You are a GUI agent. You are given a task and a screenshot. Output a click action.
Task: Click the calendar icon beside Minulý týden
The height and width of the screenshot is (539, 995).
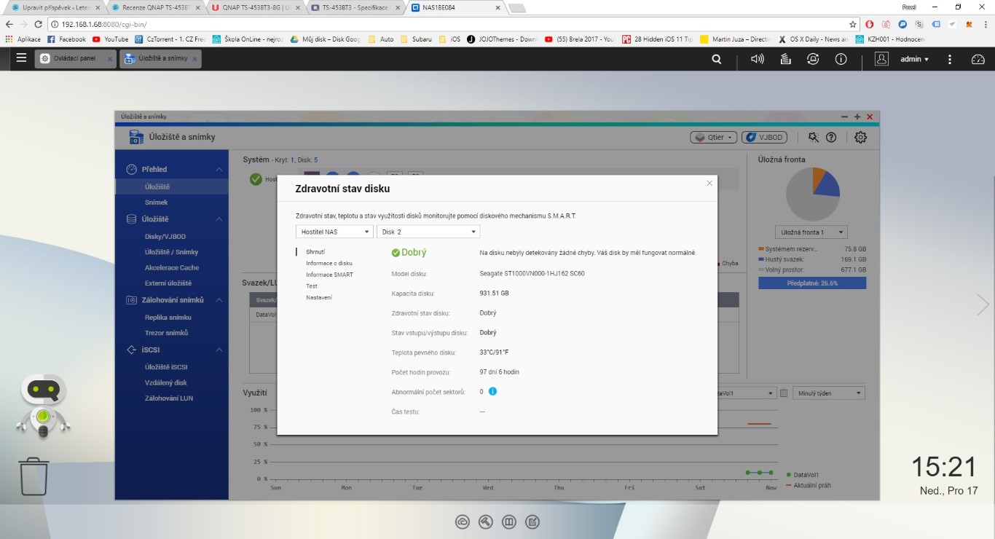click(x=784, y=393)
